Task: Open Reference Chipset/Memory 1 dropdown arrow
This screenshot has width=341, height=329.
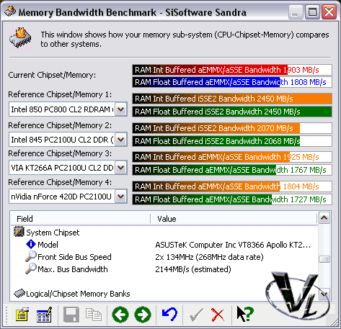Action: [x=120, y=109]
